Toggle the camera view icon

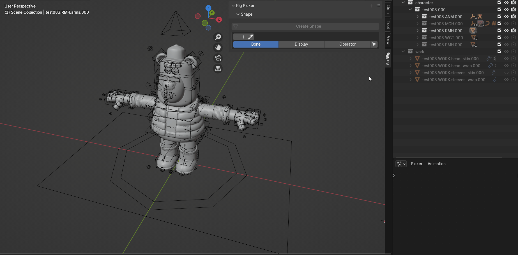(x=218, y=58)
